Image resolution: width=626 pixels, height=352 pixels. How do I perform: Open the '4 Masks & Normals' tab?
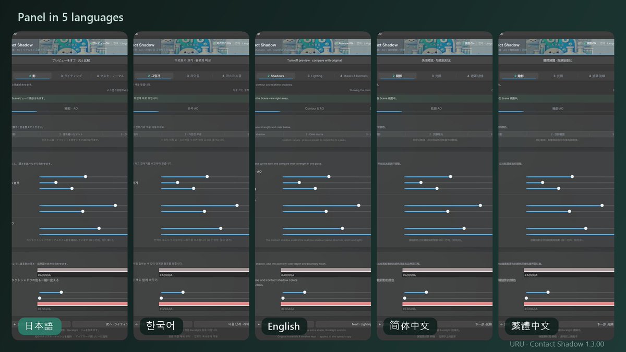tap(355, 76)
